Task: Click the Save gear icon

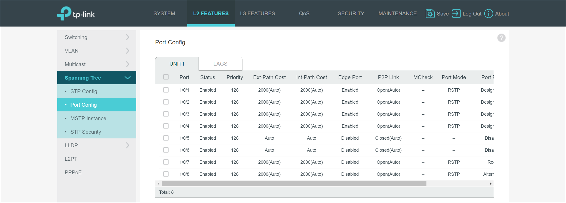Action: [430, 14]
